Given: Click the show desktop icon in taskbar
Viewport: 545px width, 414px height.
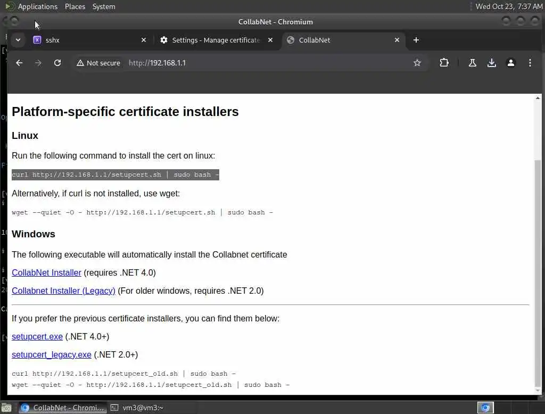Looking at the screenshot, I should [6, 408].
